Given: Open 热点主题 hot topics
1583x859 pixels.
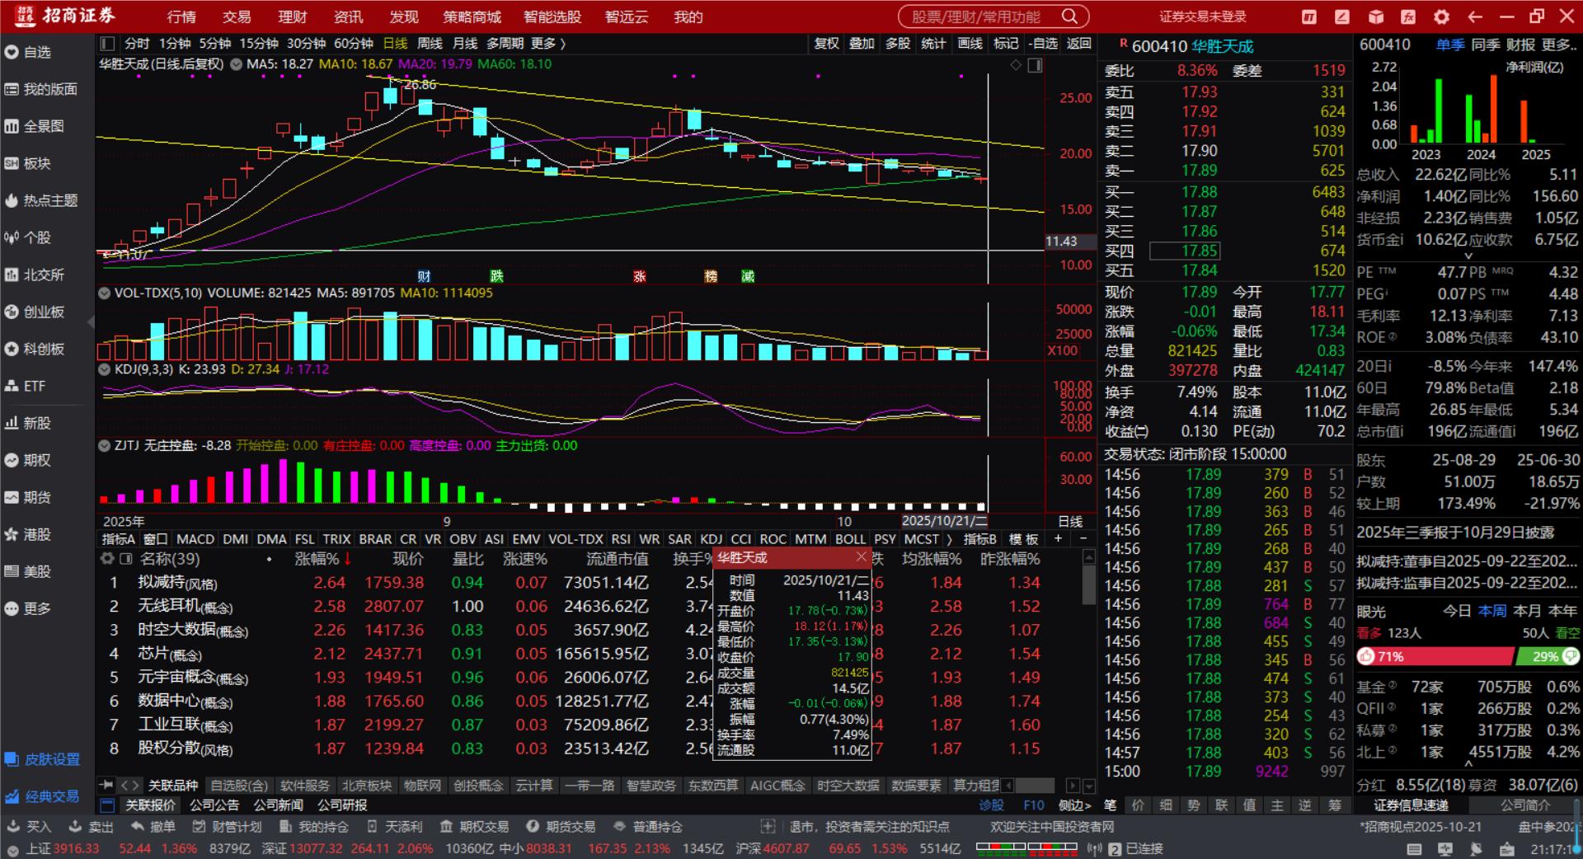Looking at the screenshot, I should [x=41, y=200].
